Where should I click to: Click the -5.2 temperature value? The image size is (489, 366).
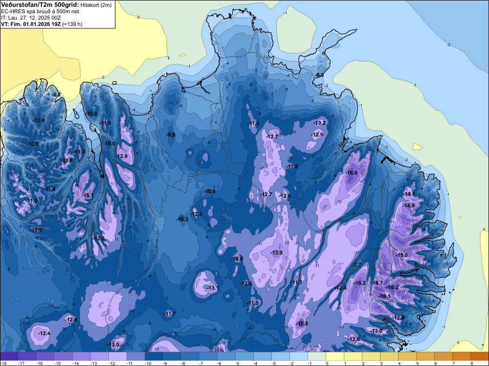[x=56, y=94]
